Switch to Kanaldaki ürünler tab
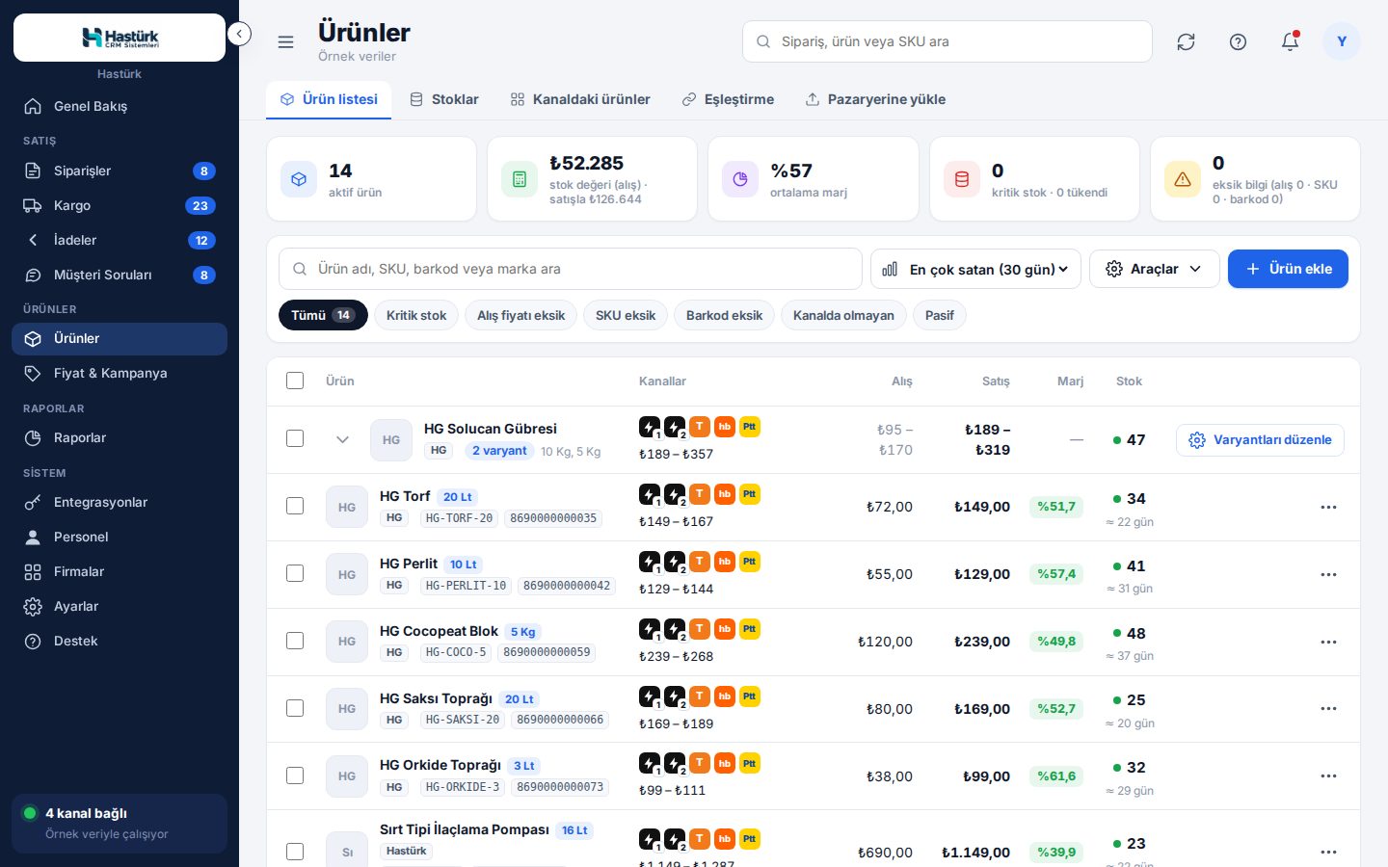The image size is (1388, 867). 580,99
